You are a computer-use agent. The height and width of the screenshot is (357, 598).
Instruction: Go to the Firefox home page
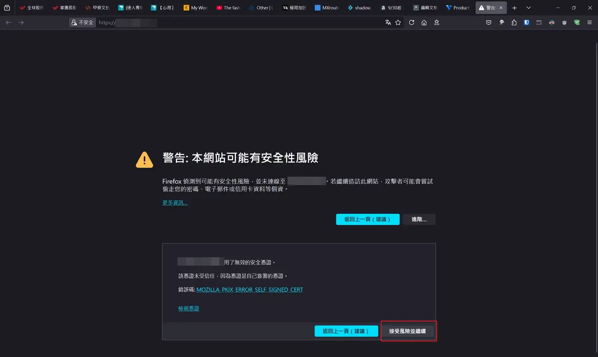coord(424,23)
